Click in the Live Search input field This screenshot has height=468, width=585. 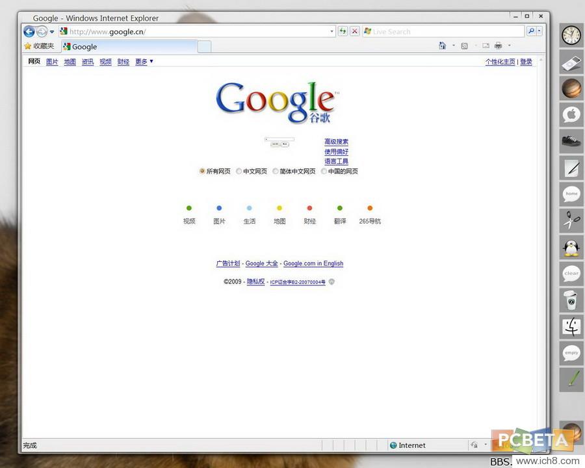(x=444, y=31)
